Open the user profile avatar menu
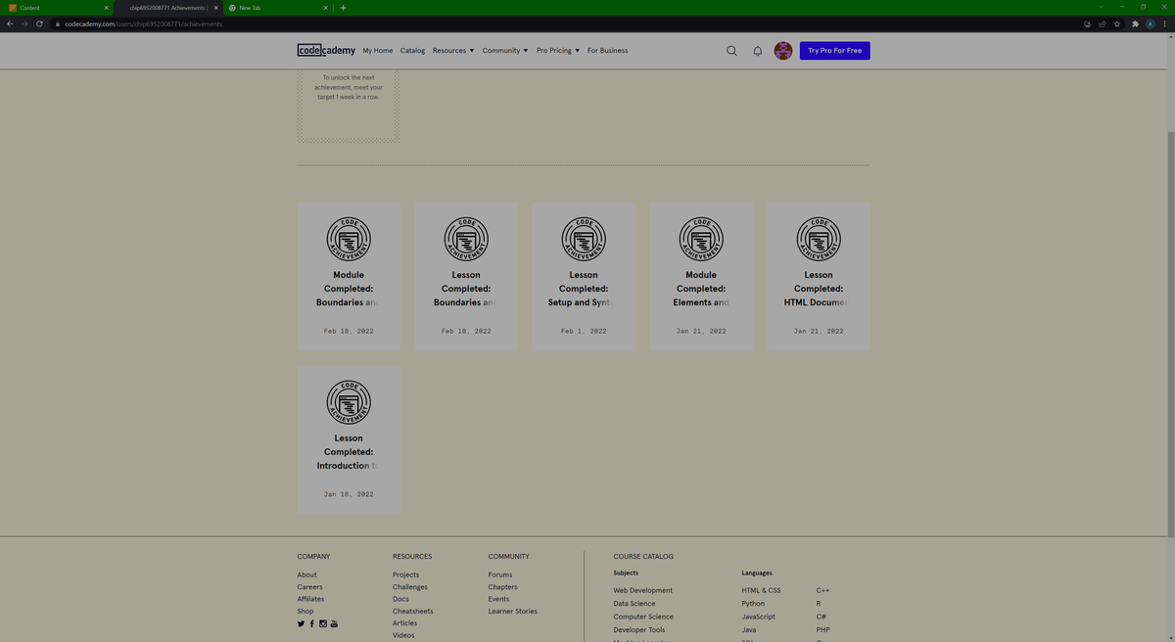 point(783,51)
